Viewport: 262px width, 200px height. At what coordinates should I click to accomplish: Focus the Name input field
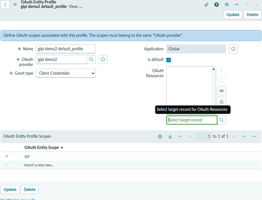pos(65,49)
